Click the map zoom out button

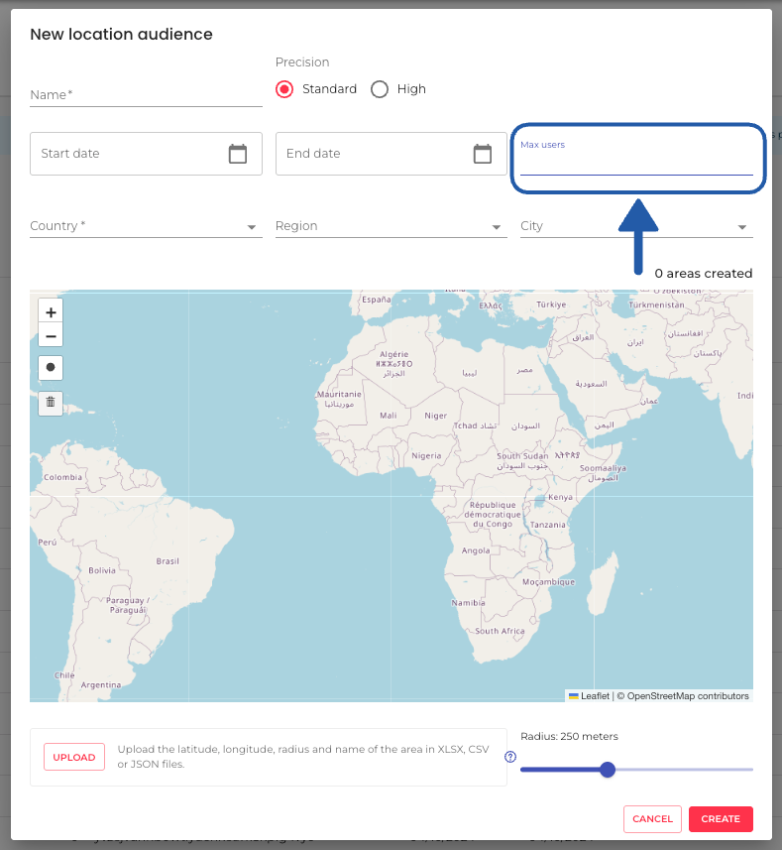(51, 336)
